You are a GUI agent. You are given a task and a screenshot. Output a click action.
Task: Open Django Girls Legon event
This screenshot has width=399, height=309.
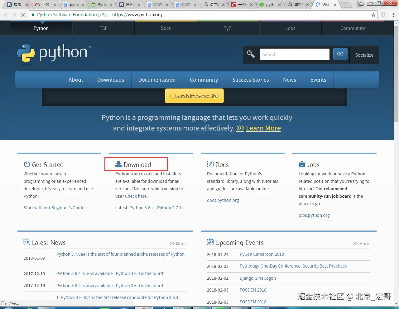[258, 278]
